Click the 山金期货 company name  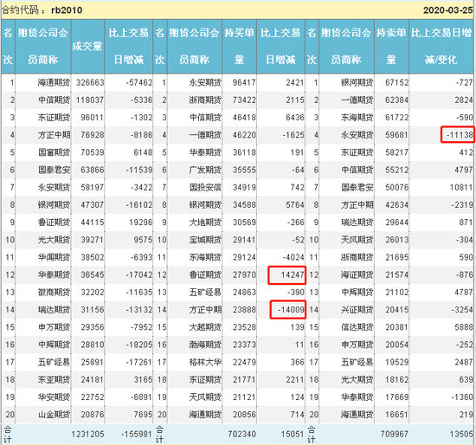click(54, 415)
